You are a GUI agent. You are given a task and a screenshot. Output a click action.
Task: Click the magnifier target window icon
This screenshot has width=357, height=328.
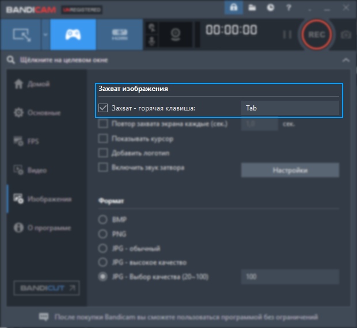tap(11, 60)
